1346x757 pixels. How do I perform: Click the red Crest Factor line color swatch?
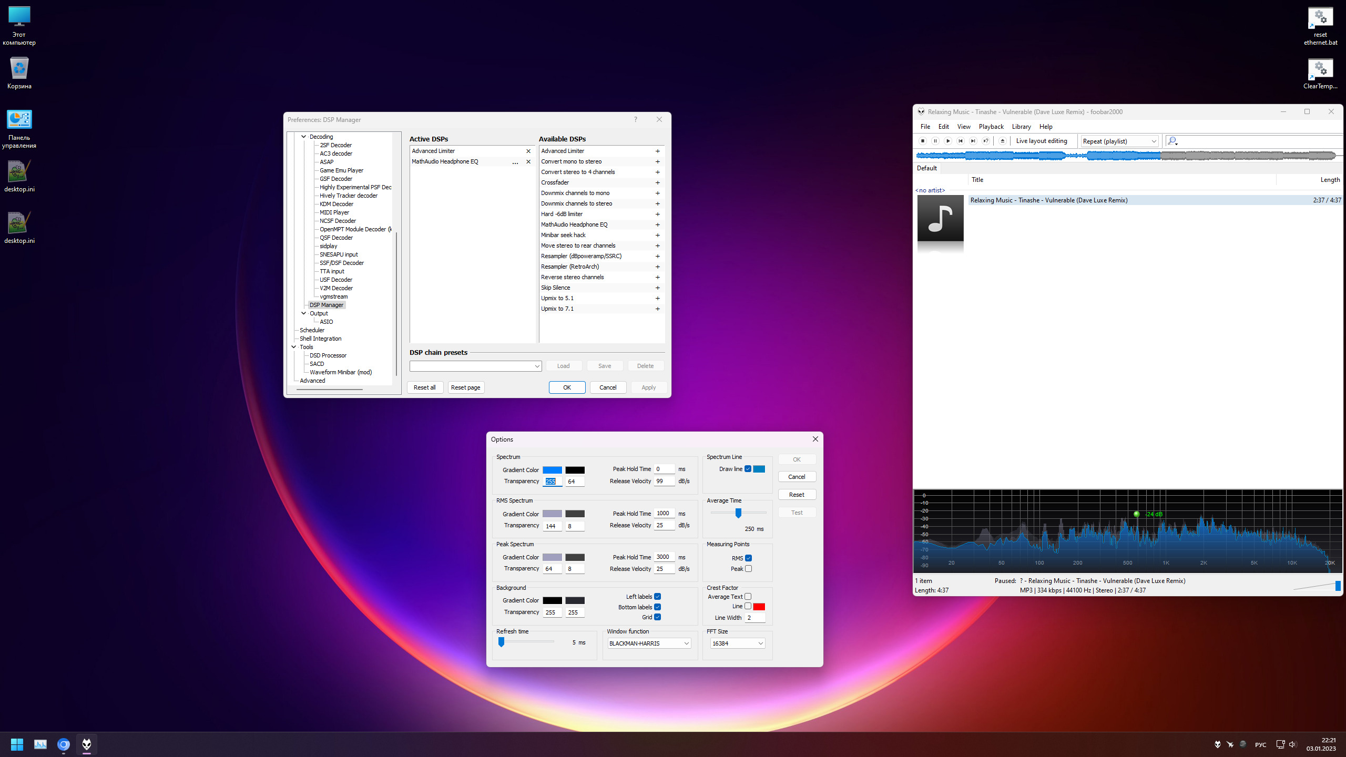[x=759, y=607]
